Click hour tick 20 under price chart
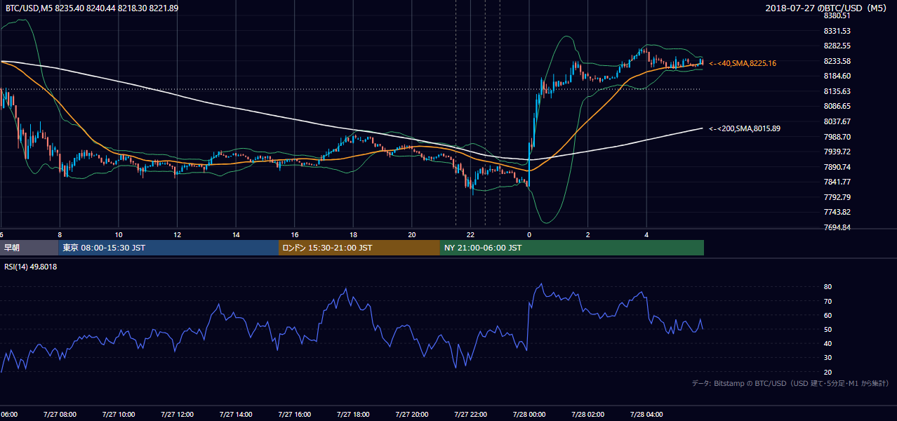The width and height of the screenshot is (897, 421). pyautogui.click(x=412, y=235)
